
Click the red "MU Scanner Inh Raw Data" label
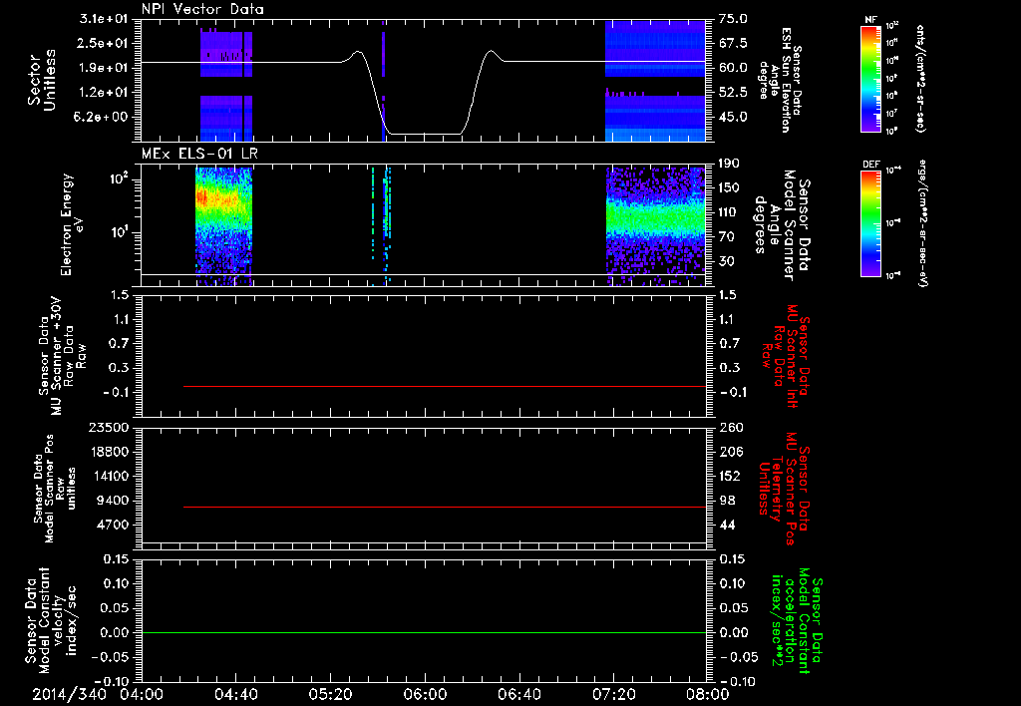tap(786, 356)
